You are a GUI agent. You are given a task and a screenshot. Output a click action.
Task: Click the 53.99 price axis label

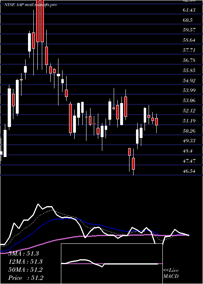tap(189, 90)
